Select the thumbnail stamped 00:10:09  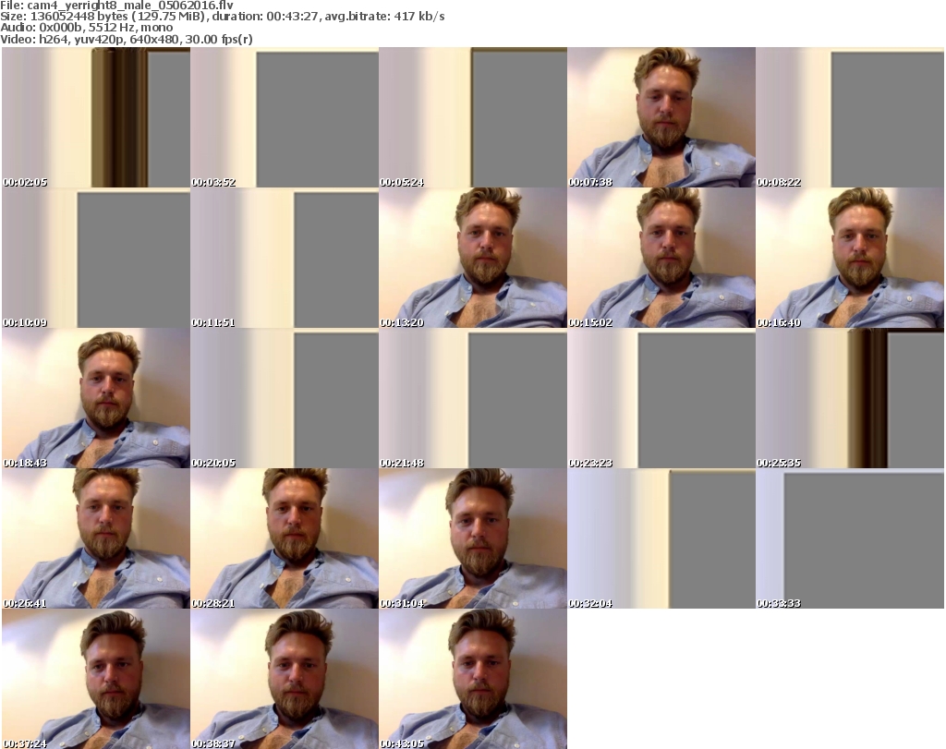tap(96, 258)
